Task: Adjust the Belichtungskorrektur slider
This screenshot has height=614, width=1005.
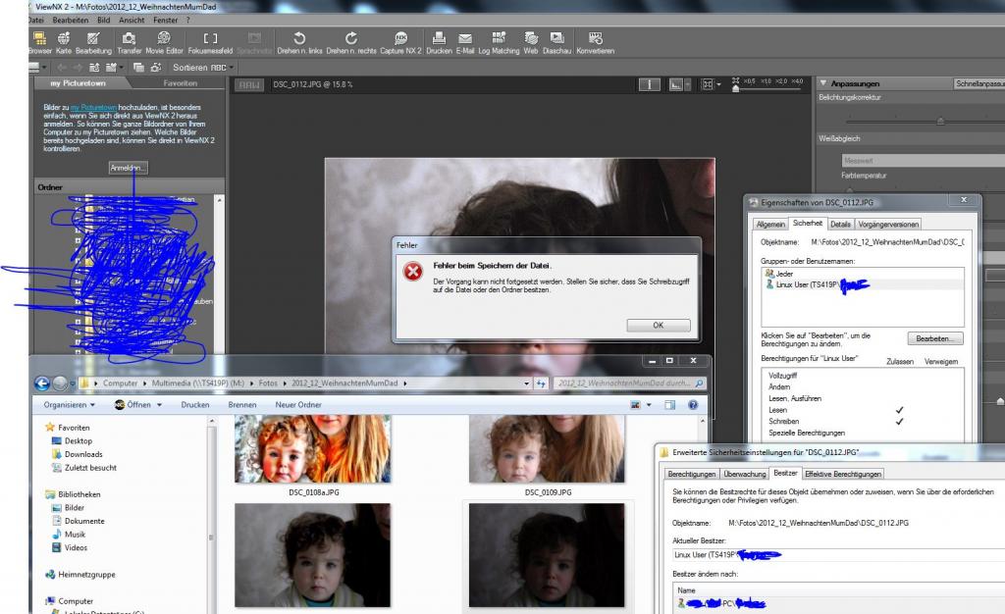Action: (940, 121)
